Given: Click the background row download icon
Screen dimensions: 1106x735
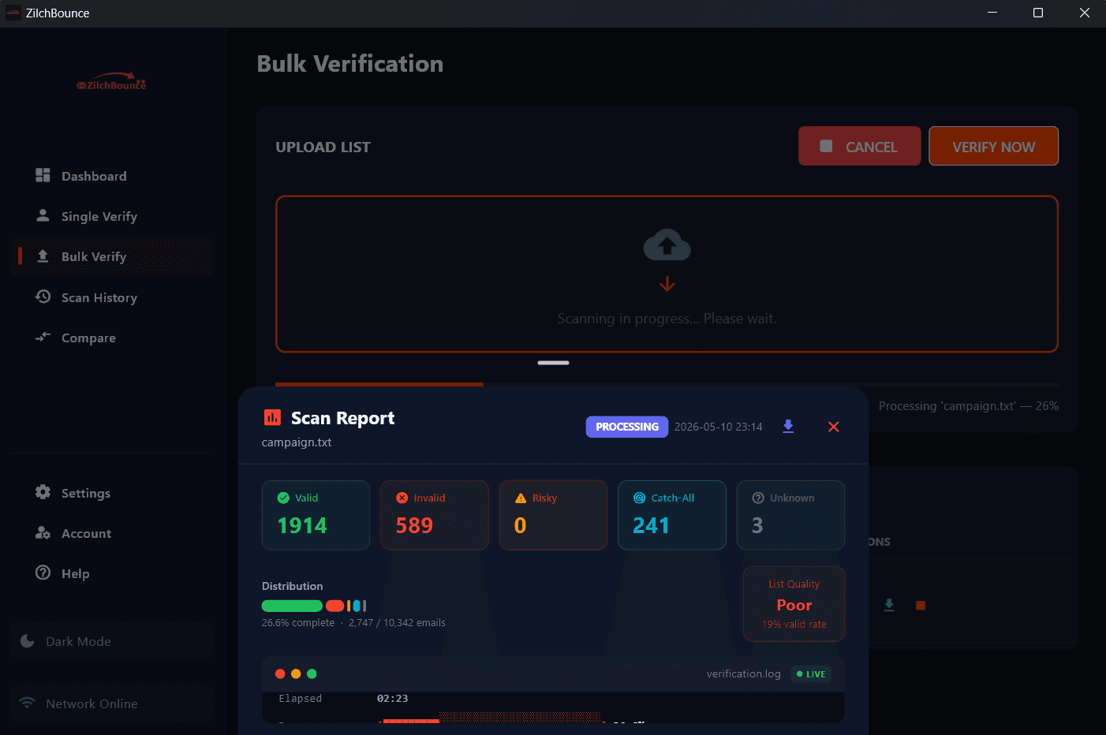Looking at the screenshot, I should click(889, 605).
